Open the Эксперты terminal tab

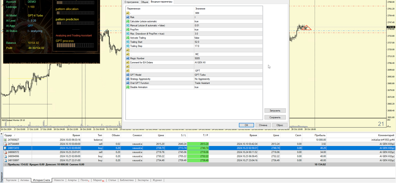[143, 180]
